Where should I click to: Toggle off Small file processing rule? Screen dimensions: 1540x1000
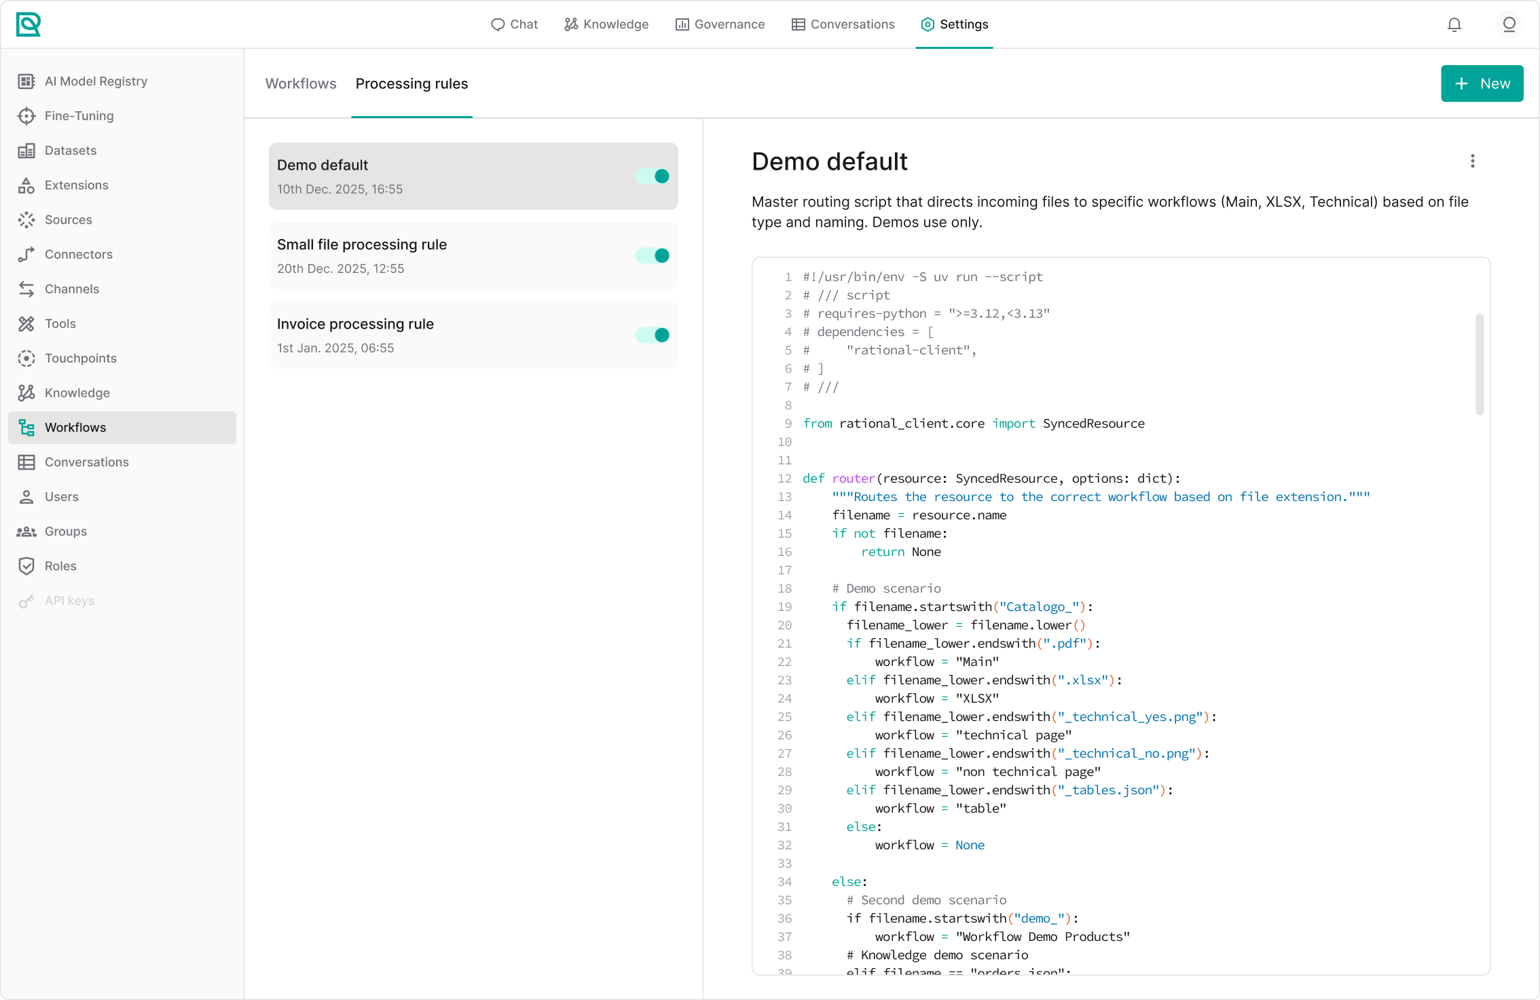pyautogui.click(x=653, y=256)
